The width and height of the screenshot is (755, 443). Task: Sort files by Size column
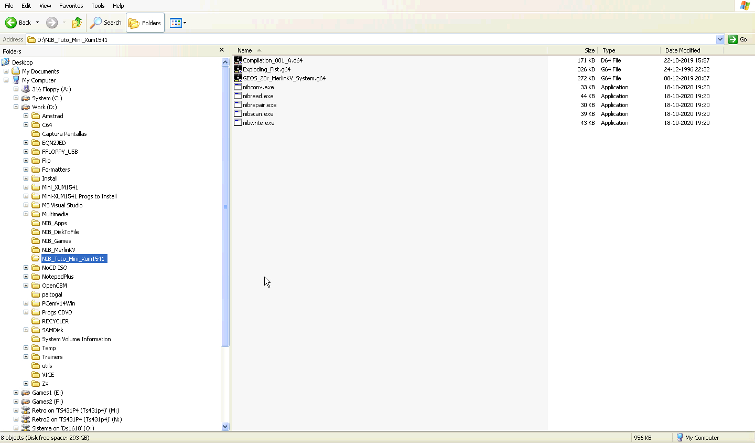[x=572, y=50]
